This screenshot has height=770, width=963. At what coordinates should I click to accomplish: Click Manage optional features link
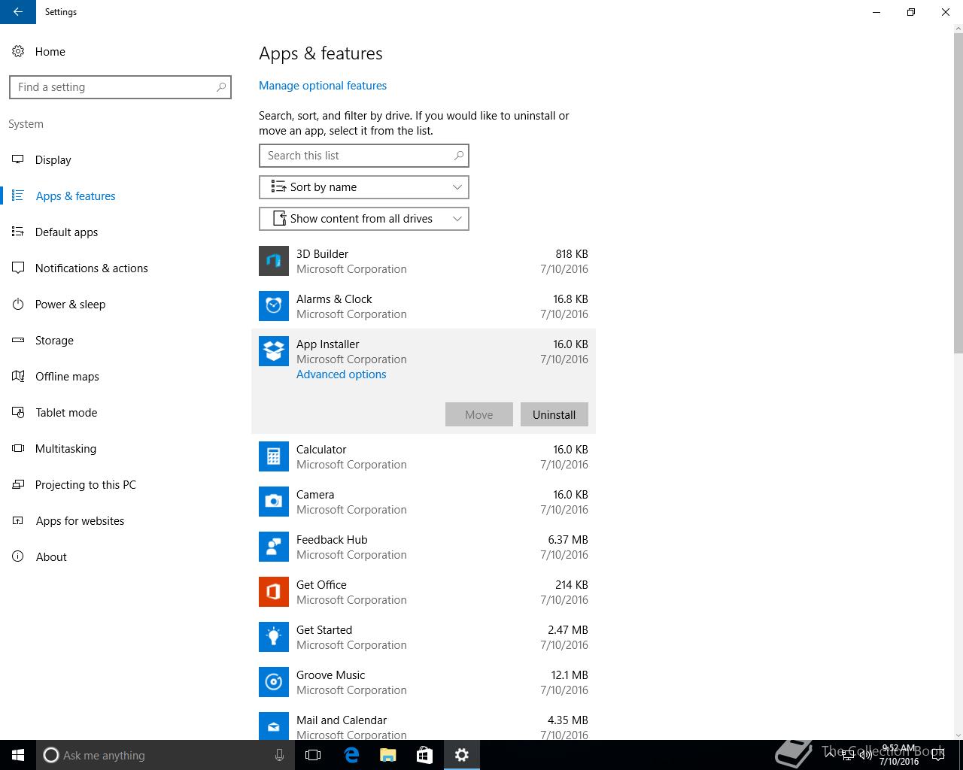[x=323, y=86]
